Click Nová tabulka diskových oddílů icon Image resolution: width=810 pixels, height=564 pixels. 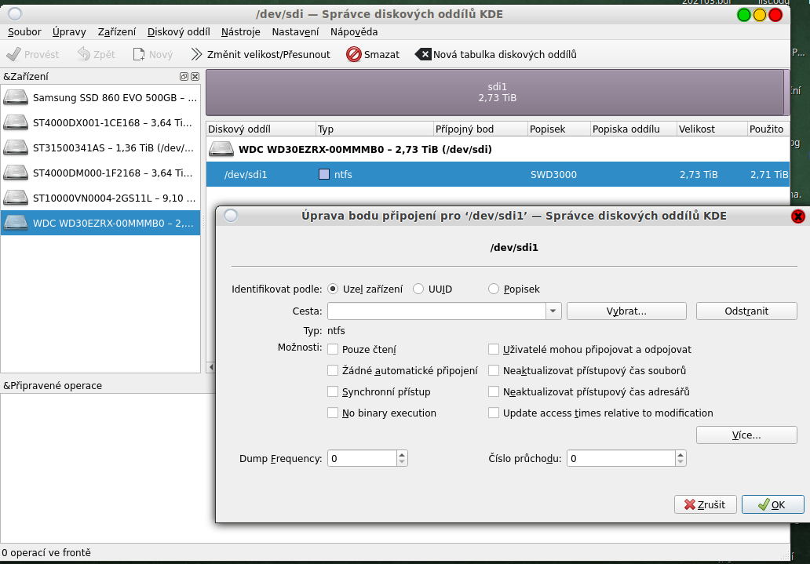(423, 54)
